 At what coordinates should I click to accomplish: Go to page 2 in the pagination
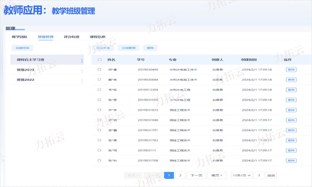point(180,175)
